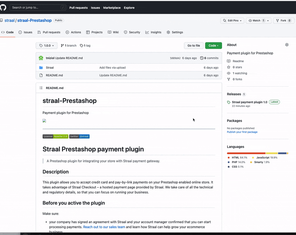Viewport: 296px width, 235px height.
Task: Switch to the repository Issues tab
Action: [26, 32]
